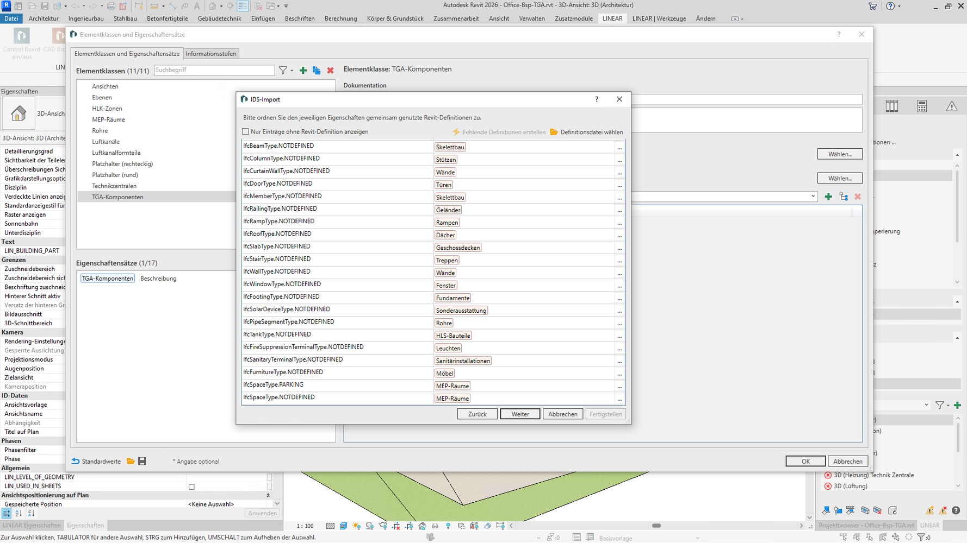Image resolution: width=967 pixels, height=543 pixels.
Task: Click Save icon in quick access toolbar
Action: [x=45, y=6]
